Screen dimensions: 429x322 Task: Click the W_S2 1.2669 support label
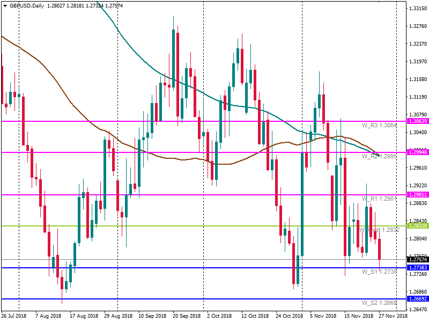[x=379, y=303]
